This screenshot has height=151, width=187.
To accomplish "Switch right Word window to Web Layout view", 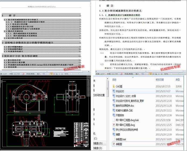I will (x=156, y=74).
